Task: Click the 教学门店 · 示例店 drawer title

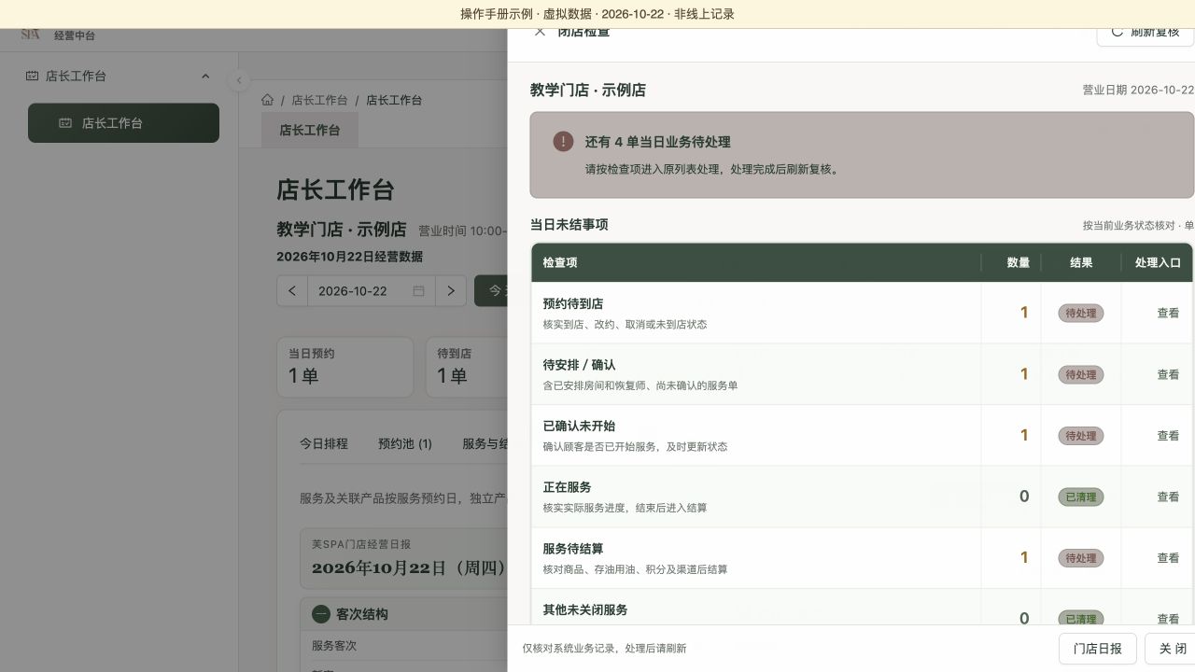Action: click(x=588, y=91)
